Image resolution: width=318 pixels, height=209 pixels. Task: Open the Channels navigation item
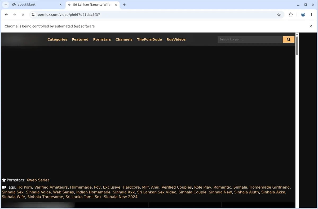click(x=124, y=39)
